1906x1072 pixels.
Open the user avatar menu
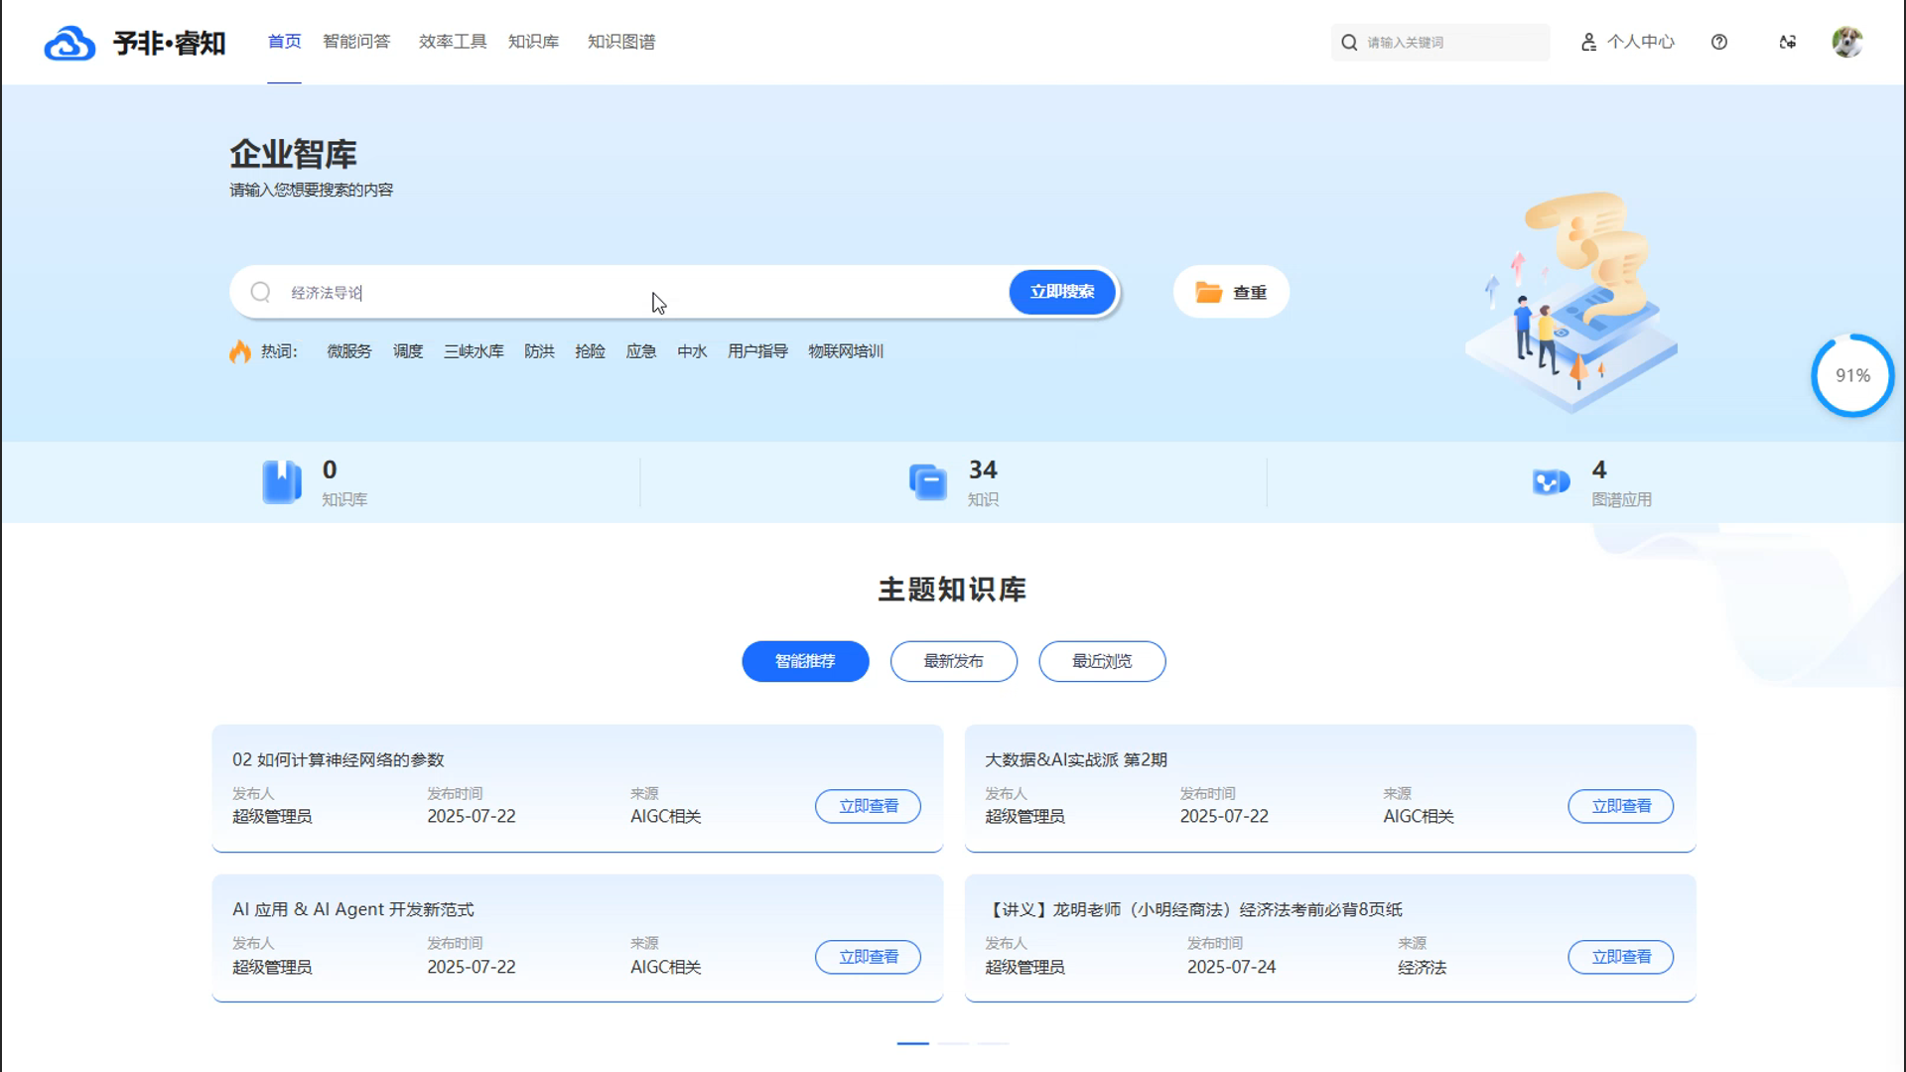click(x=1846, y=42)
